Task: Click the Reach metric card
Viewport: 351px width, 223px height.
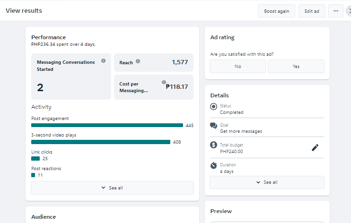Action: (x=154, y=62)
